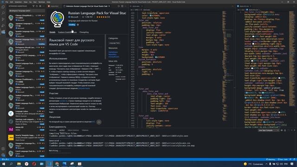Install the Italian Language Pack
The height and width of the screenshot is (167, 297).
42,92
